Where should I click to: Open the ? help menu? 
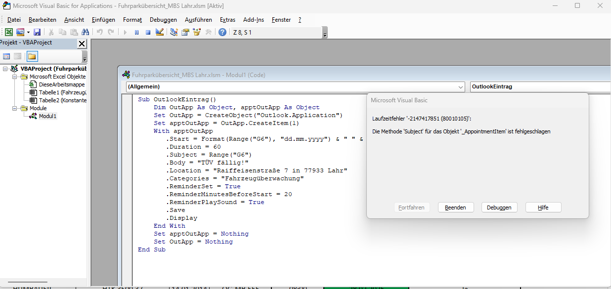[x=300, y=20]
